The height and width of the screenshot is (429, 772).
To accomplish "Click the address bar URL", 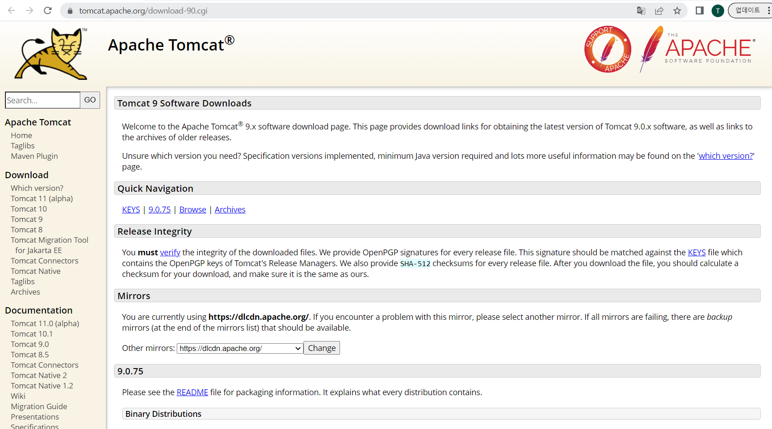I will pos(143,11).
